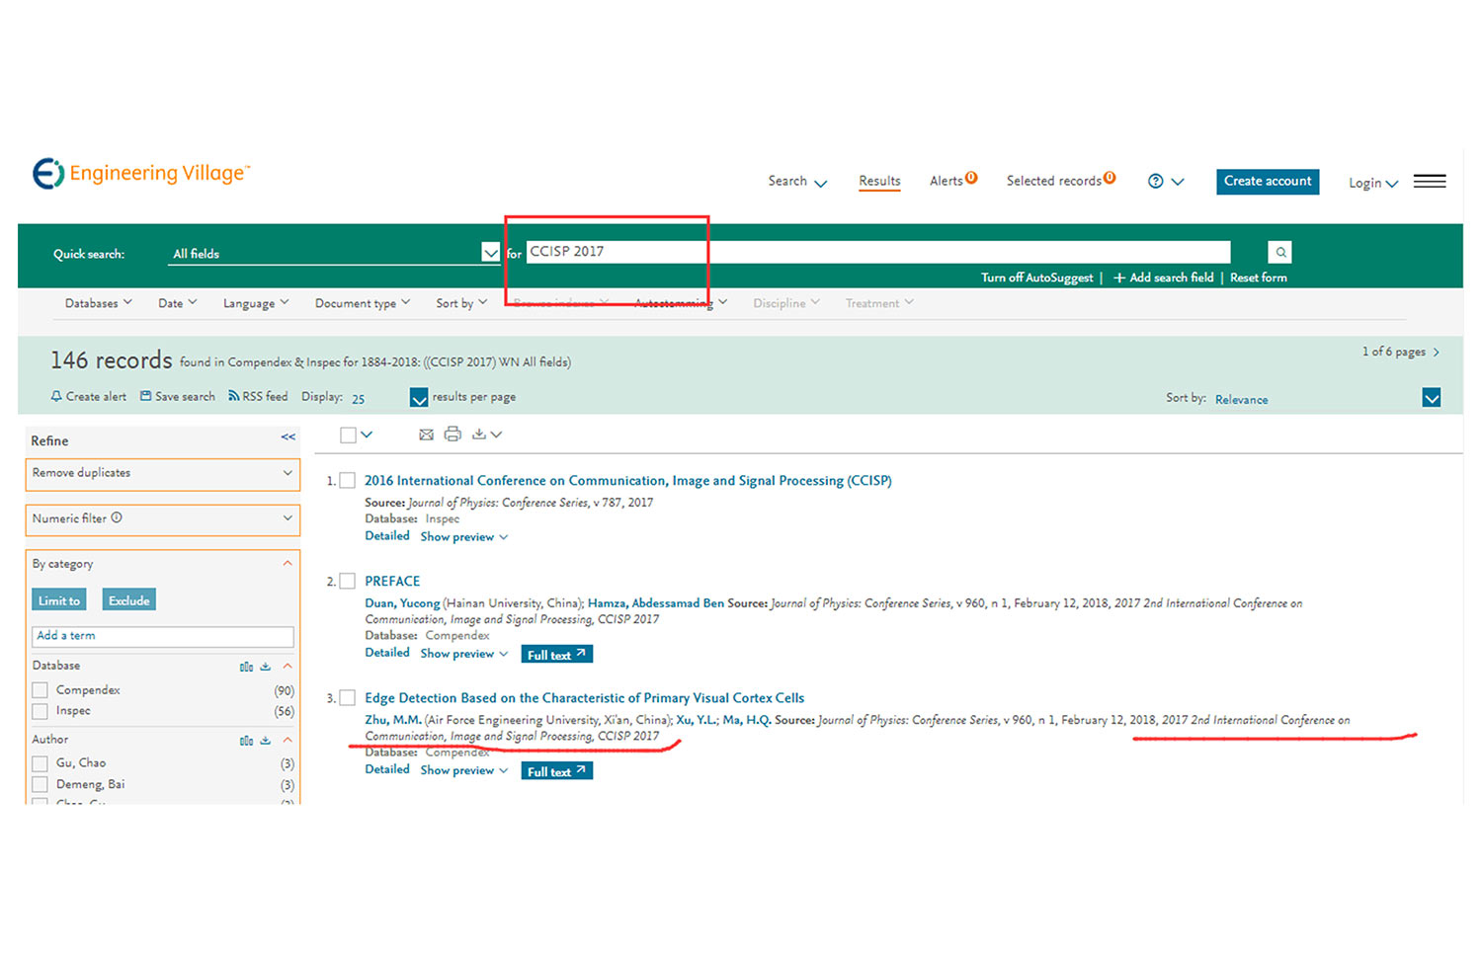Click the download results icon

(x=479, y=435)
